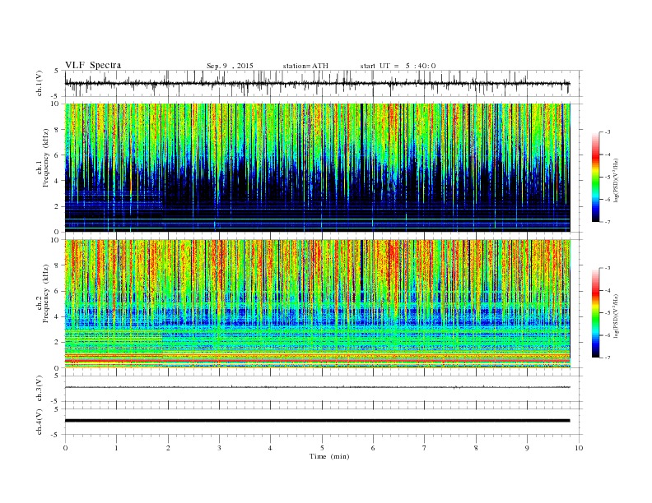Click the ch.1 voltage waveform trace
This screenshot has width=652, height=503.
click(x=318, y=83)
